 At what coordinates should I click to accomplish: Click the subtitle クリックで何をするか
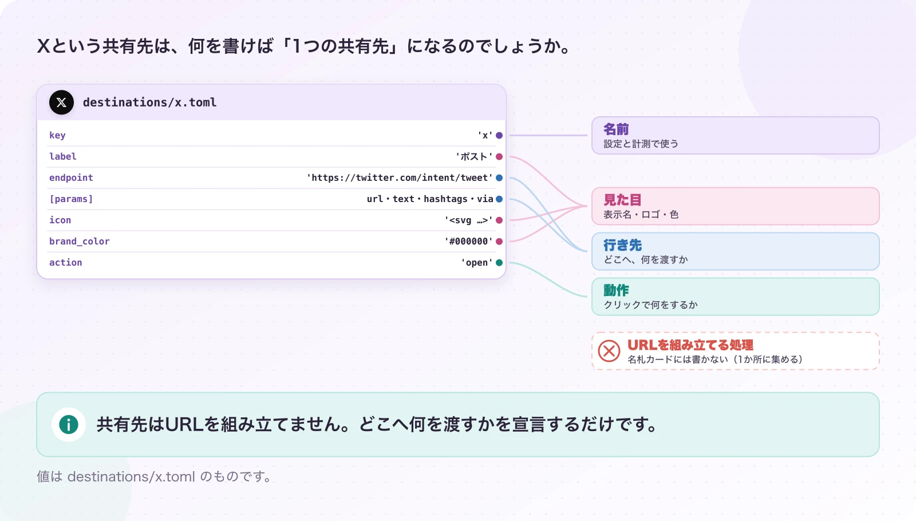pyautogui.click(x=651, y=305)
